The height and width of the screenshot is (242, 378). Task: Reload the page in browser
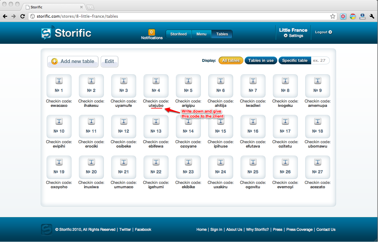[x=22, y=16]
